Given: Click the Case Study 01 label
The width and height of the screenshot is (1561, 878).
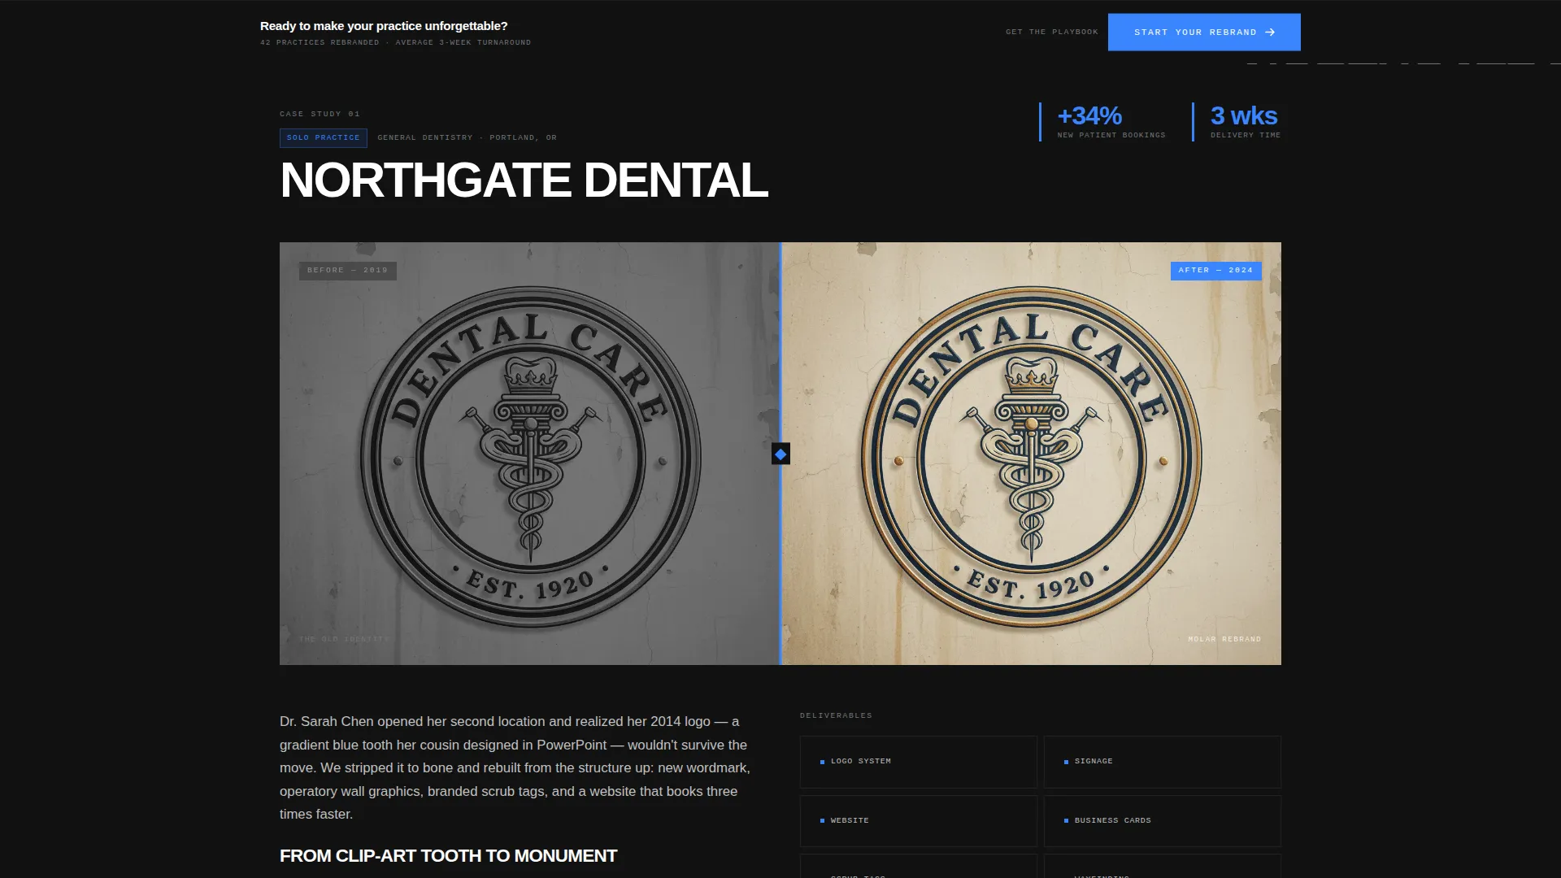Looking at the screenshot, I should pos(320,115).
